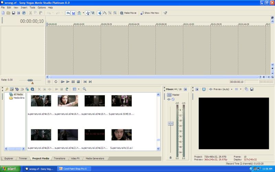Import media with the Project Media lightning-bolt icon
275x172 pixels.
coord(7,89)
